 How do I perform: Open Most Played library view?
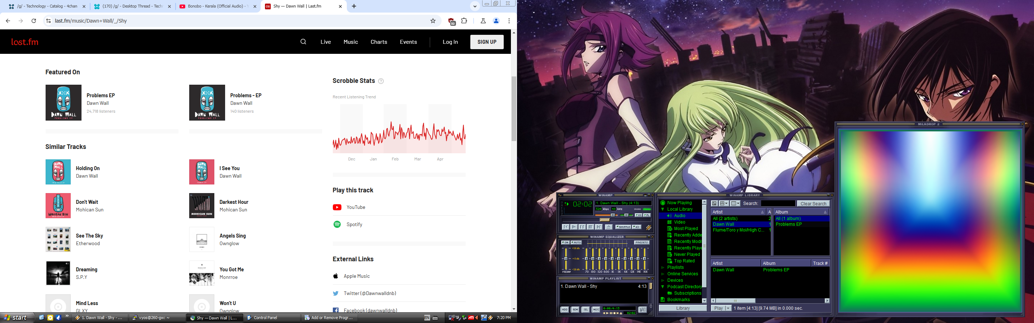click(x=686, y=229)
